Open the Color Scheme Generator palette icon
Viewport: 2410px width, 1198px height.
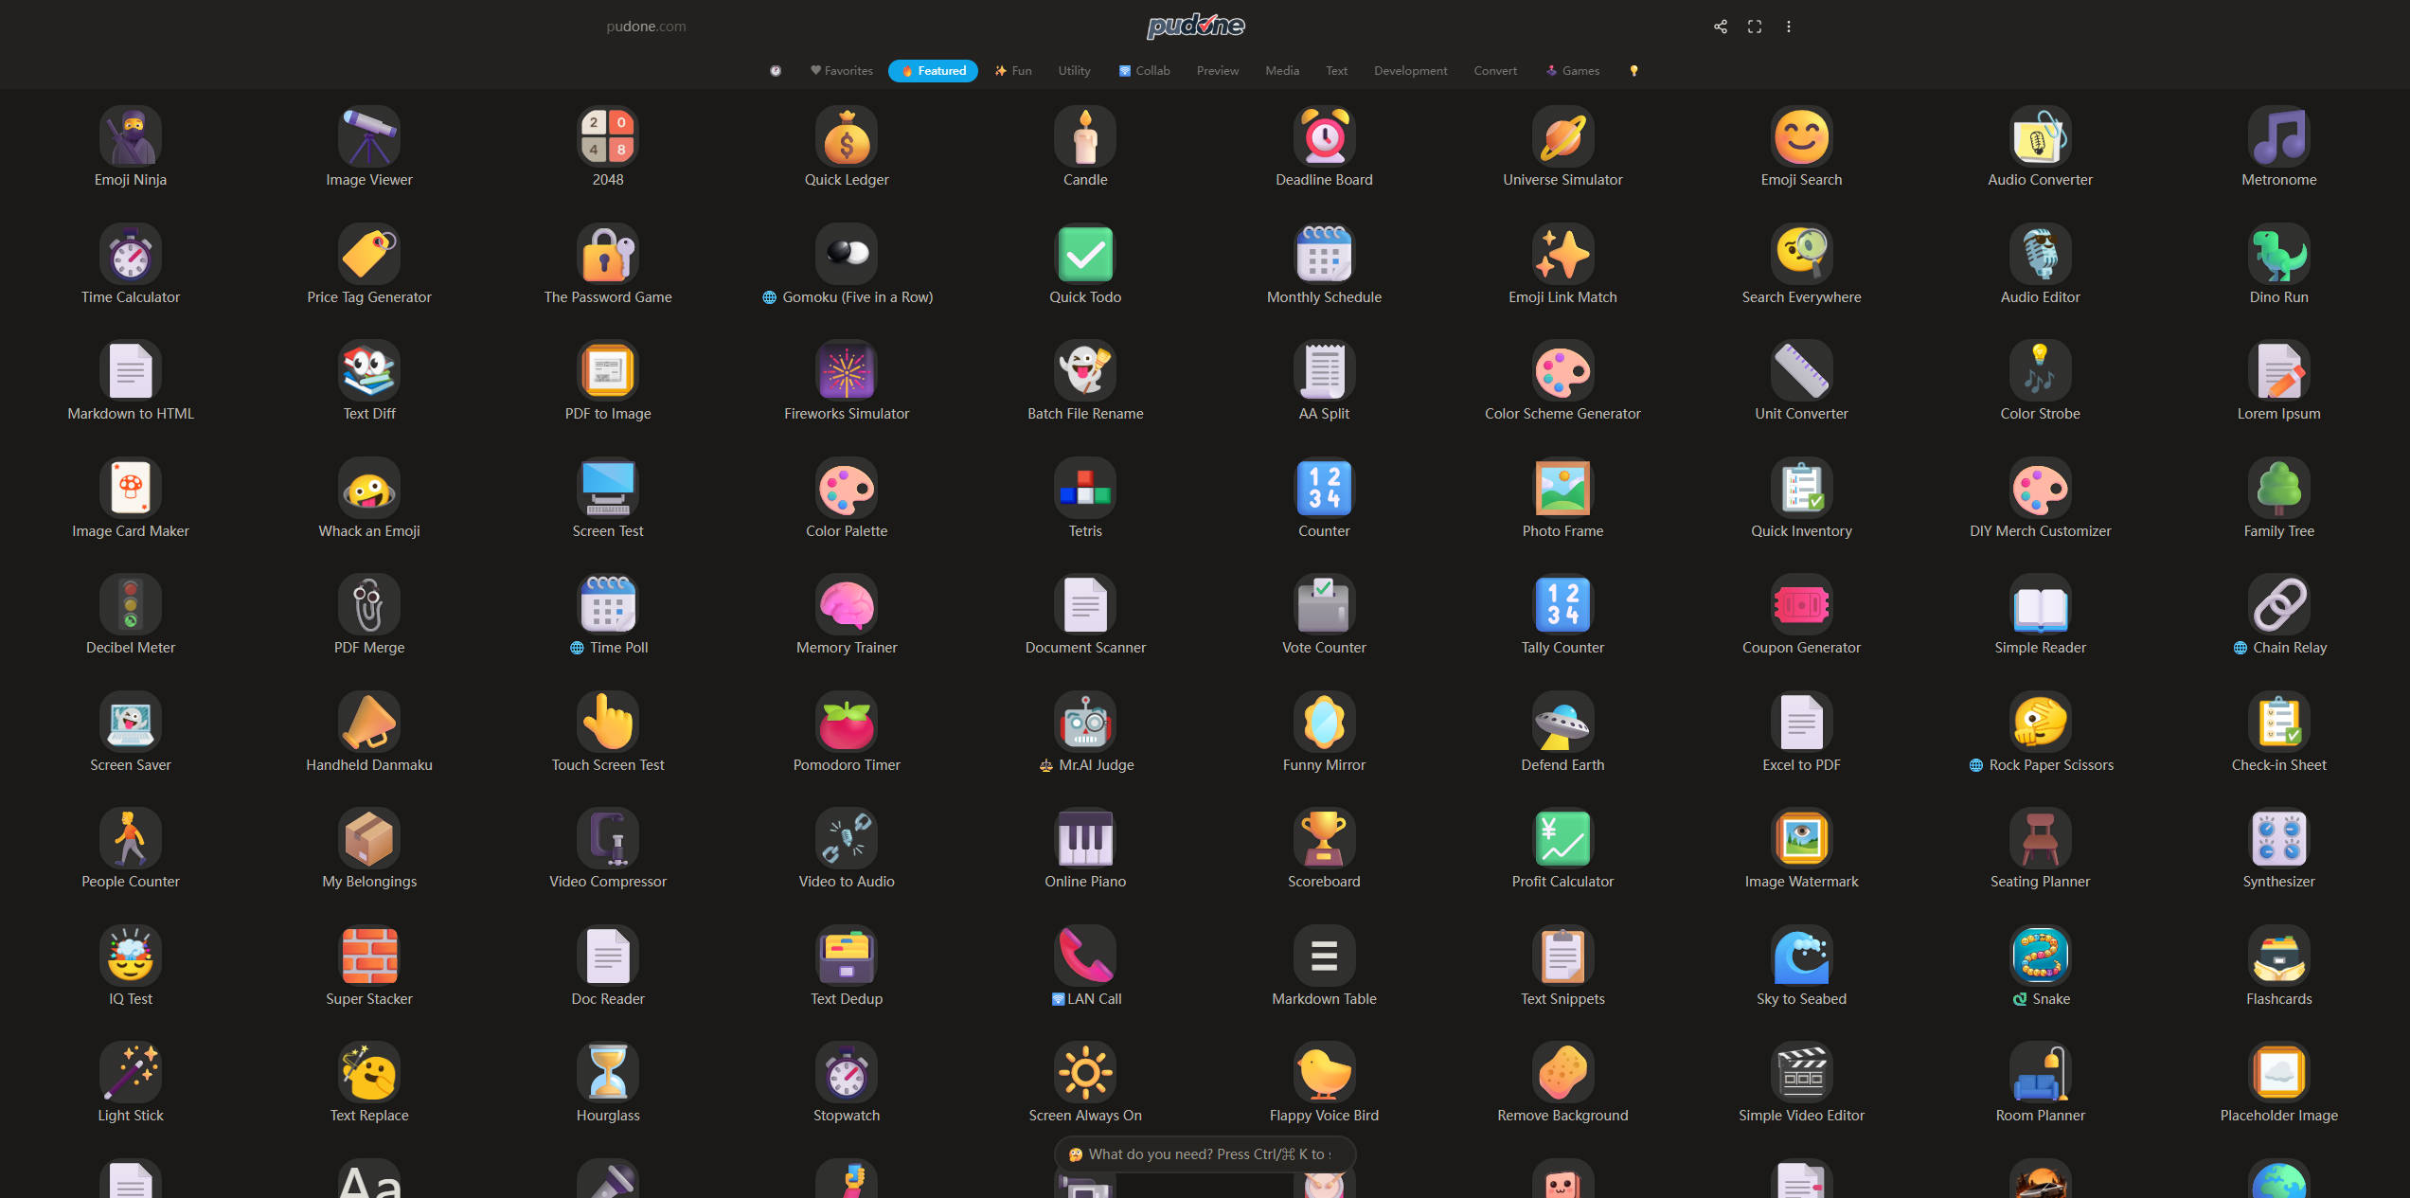coord(1562,370)
